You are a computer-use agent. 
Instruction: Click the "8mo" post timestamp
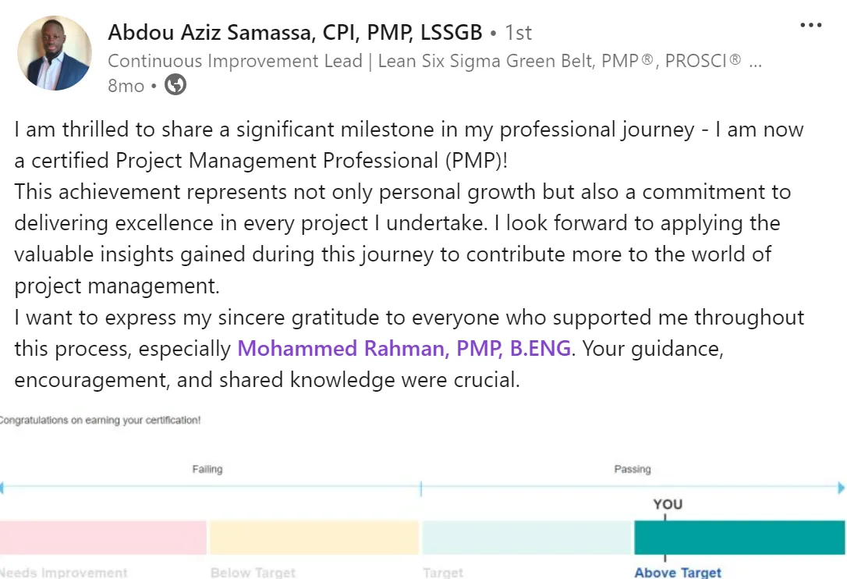[x=126, y=85]
